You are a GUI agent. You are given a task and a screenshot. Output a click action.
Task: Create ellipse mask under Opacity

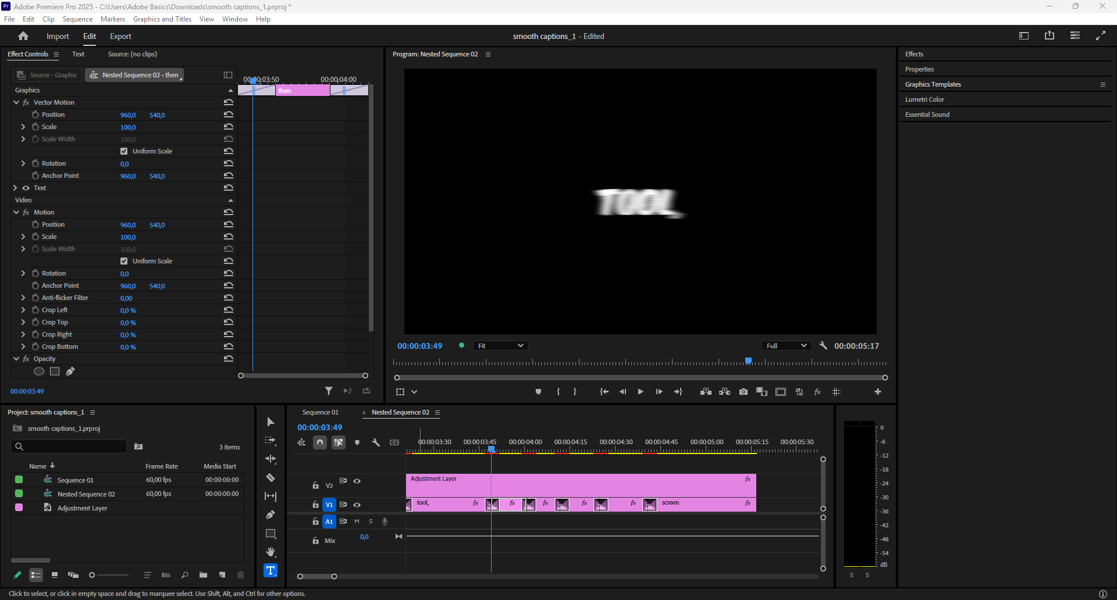point(39,372)
